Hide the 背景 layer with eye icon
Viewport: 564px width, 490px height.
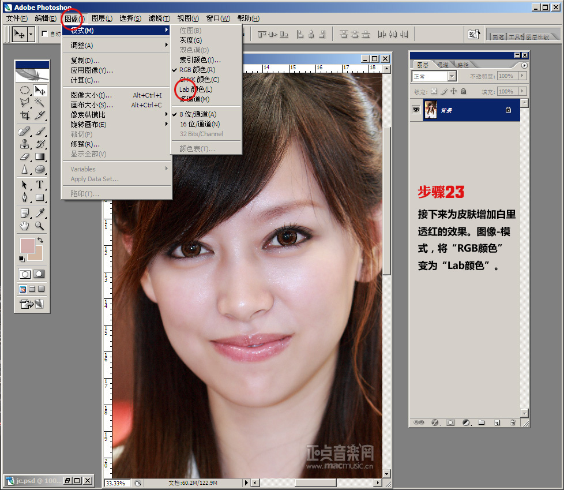(x=416, y=110)
